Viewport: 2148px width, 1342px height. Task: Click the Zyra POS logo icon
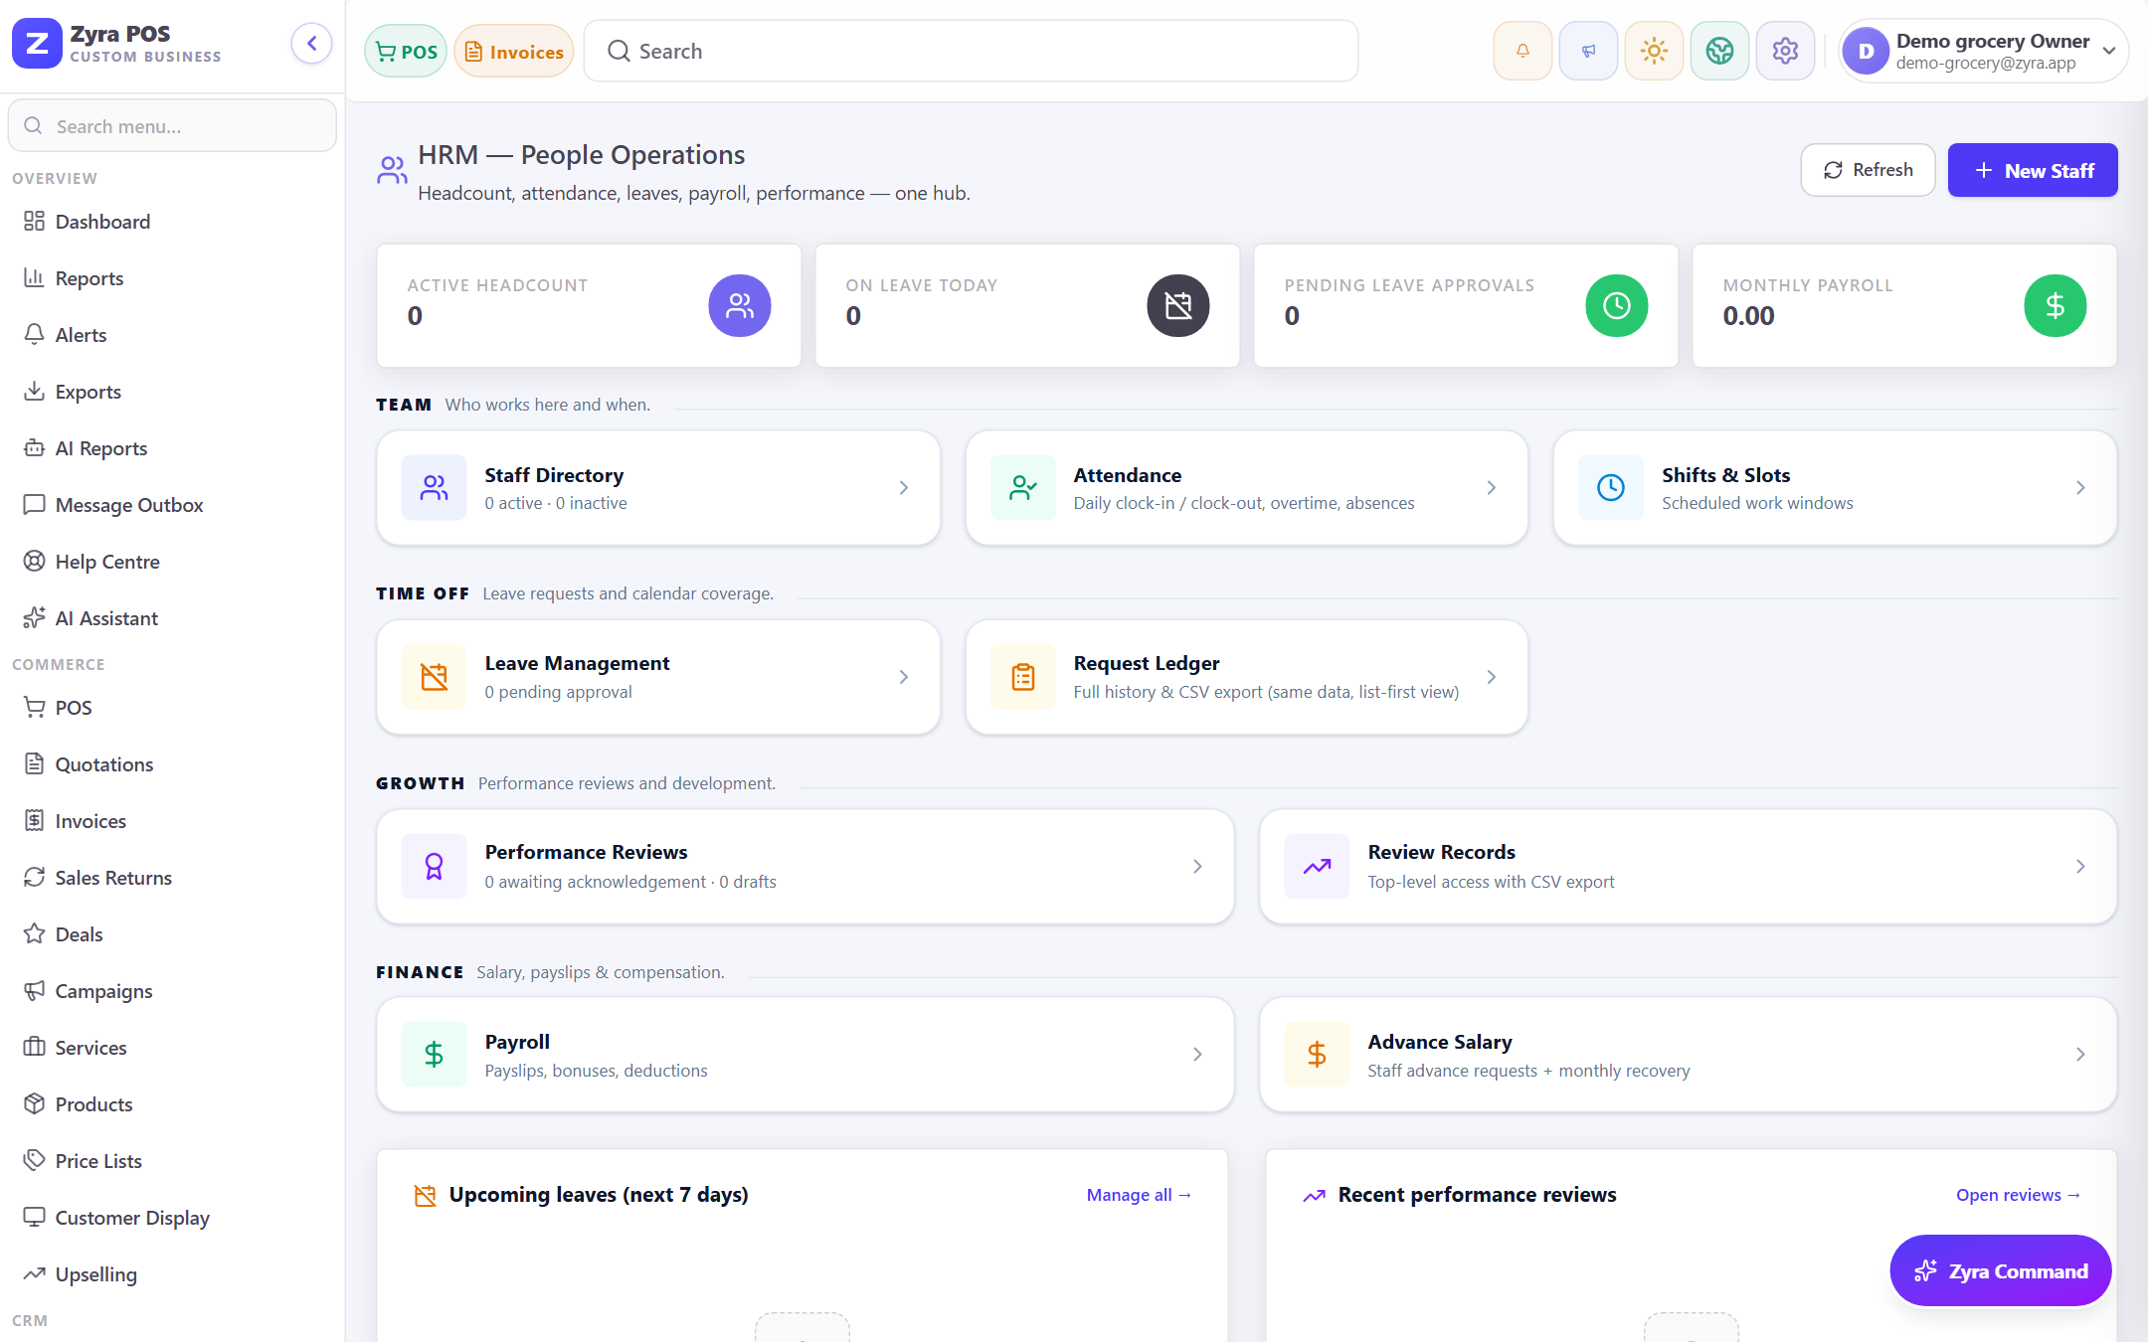pos(37,44)
